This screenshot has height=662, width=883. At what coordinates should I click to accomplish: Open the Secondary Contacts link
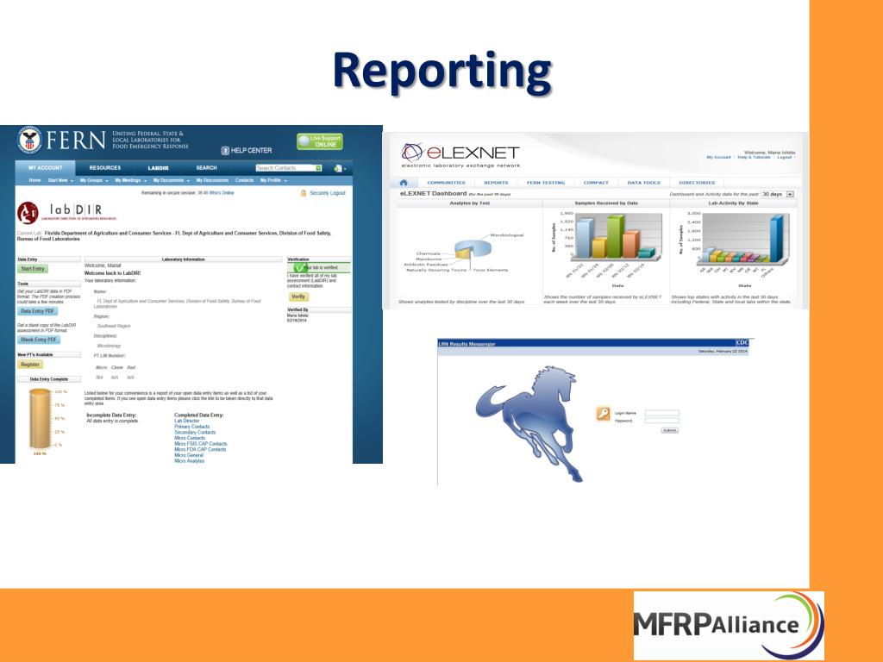[195, 433]
